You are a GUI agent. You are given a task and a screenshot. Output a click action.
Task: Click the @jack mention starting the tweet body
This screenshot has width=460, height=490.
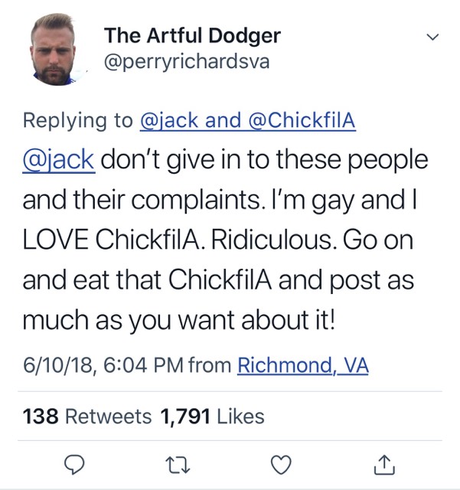point(58,161)
